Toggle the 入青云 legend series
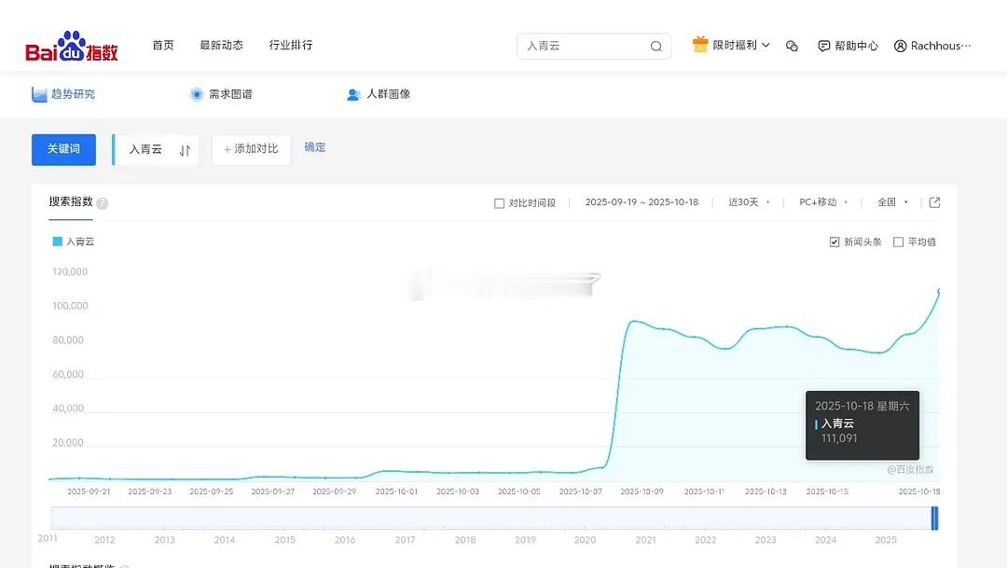This screenshot has width=1007, height=568. (74, 242)
